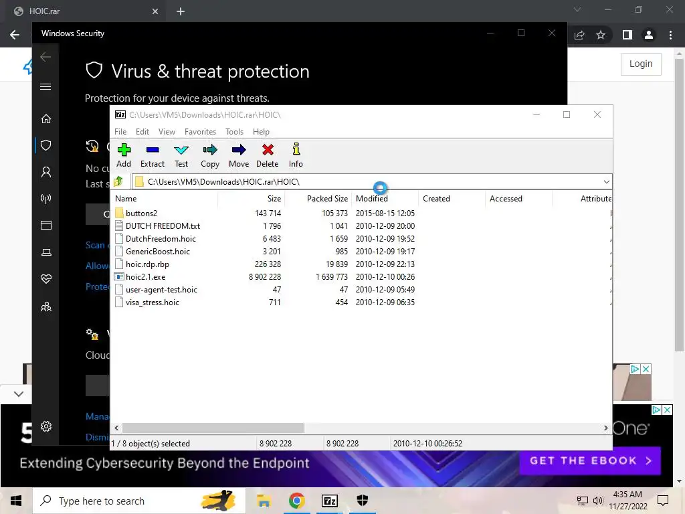The image size is (685, 514).
Task: Toggle the Chrome side panel icon
Action: click(627, 35)
